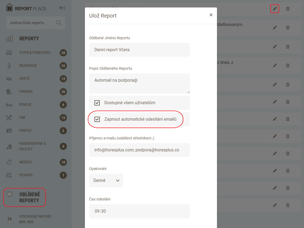Screen dimensions: 304x228
Task: Click the Pokoje bed icon
Action: (9, 105)
